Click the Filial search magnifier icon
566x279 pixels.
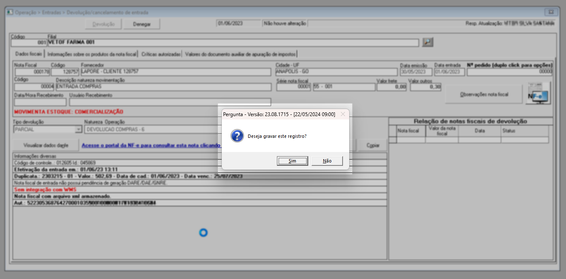[x=428, y=42]
